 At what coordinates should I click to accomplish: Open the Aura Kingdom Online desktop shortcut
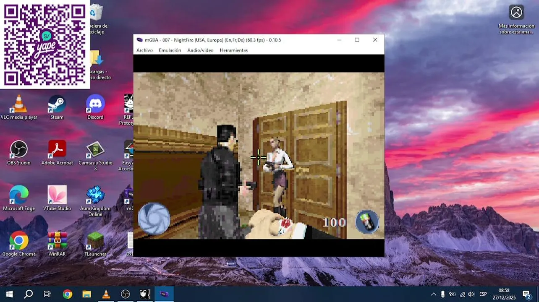95,201
